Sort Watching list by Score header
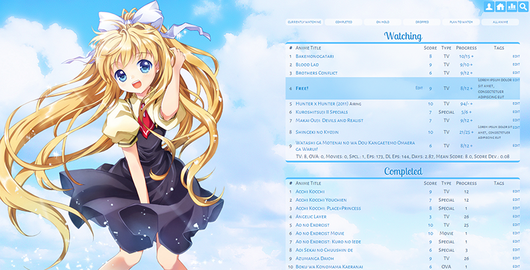Image resolution: width=530 pixels, height=270 pixels. pyautogui.click(x=430, y=48)
